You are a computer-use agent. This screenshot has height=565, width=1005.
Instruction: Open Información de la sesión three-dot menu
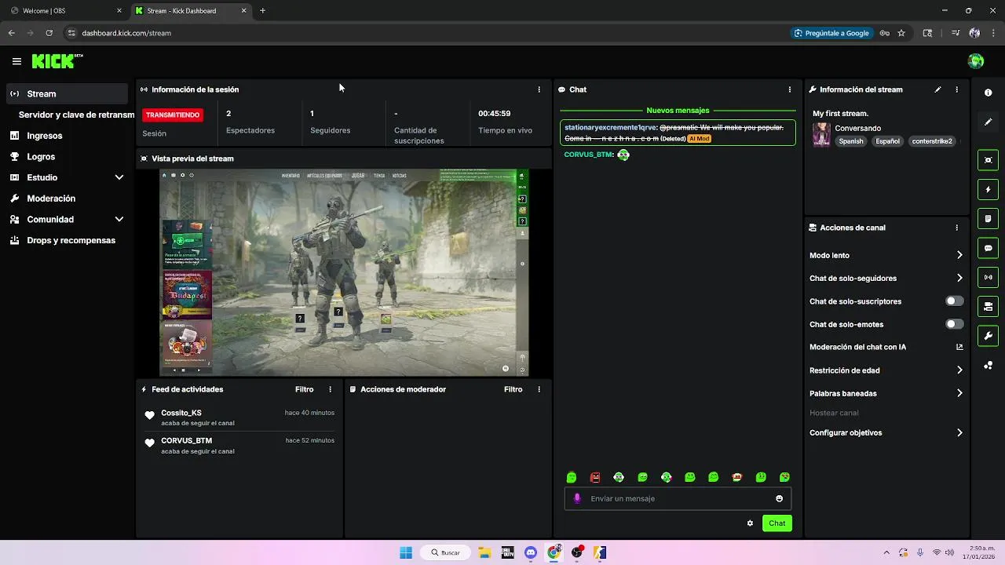click(x=539, y=89)
